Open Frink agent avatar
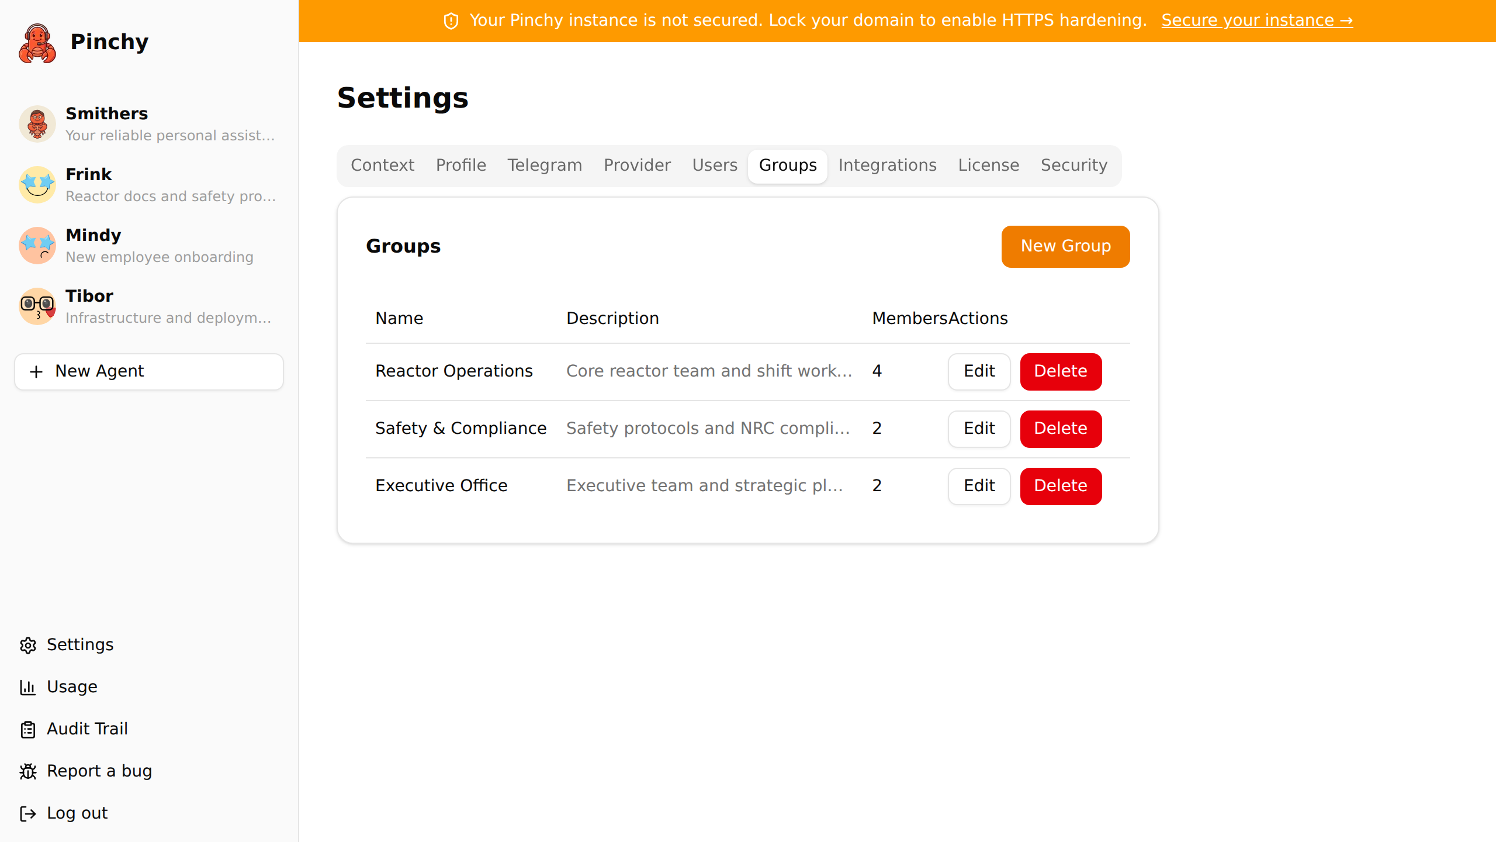This screenshot has width=1496, height=842. pos(37,185)
